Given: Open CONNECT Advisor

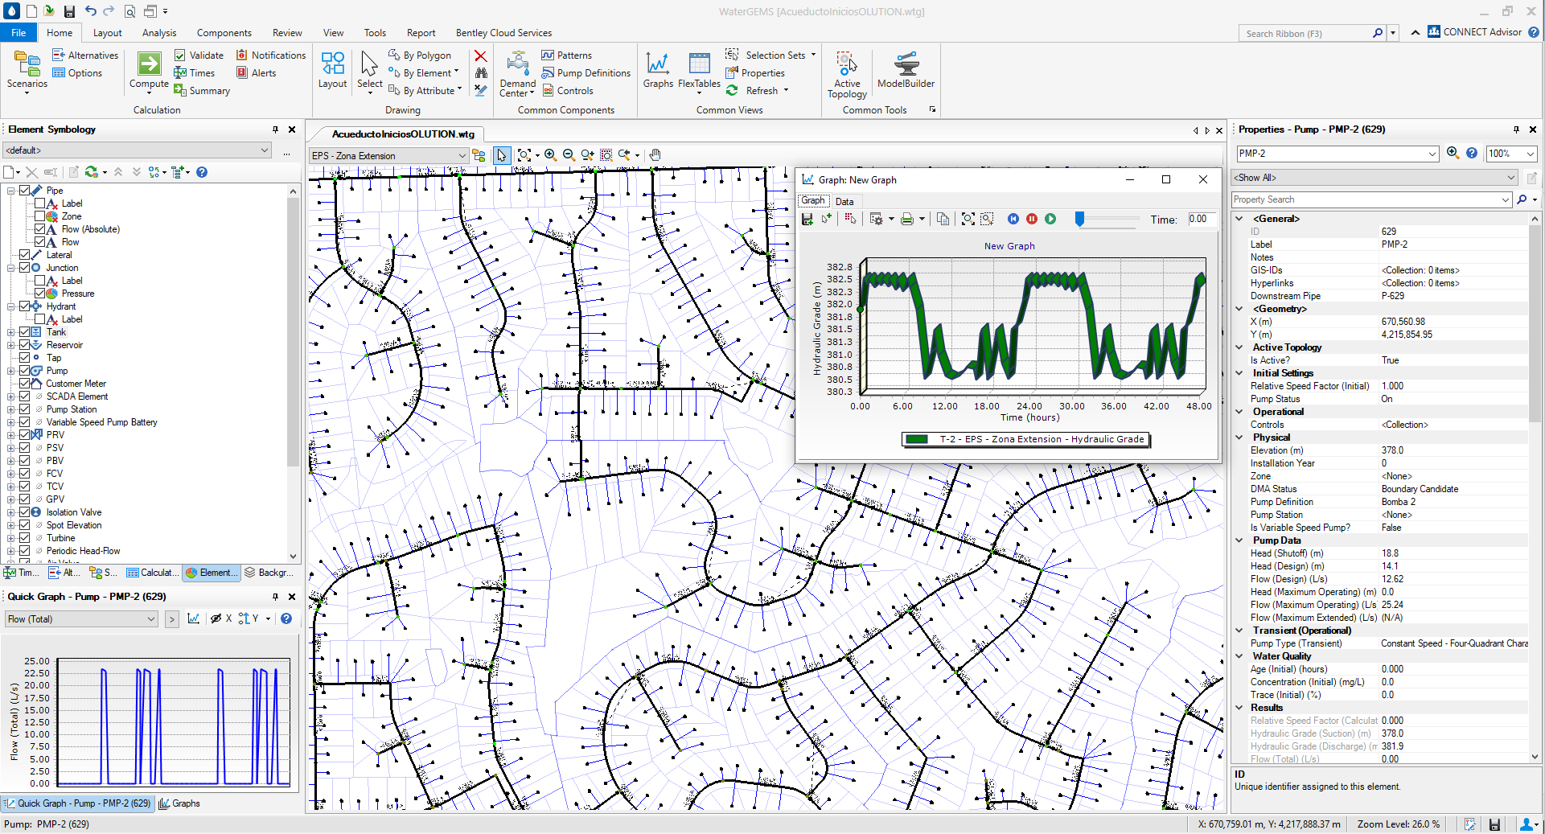Looking at the screenshot, I should tap(1474, 32).
